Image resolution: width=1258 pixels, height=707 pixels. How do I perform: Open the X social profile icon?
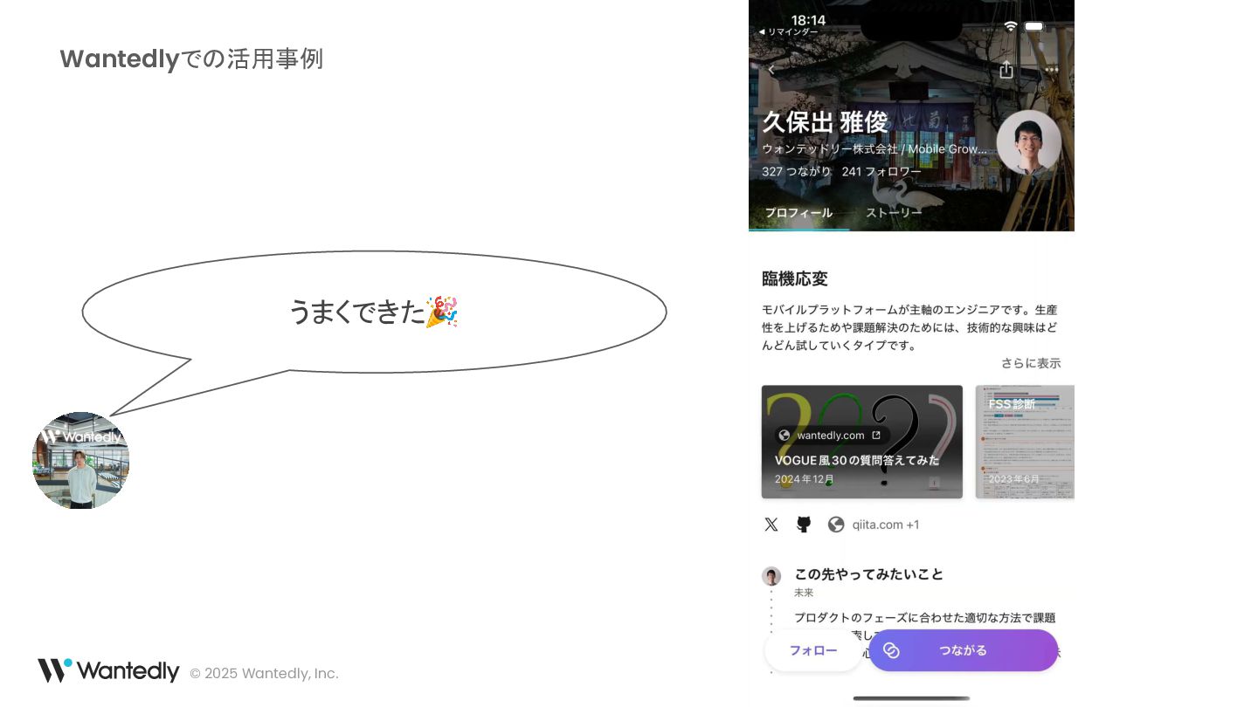point(771,525)
